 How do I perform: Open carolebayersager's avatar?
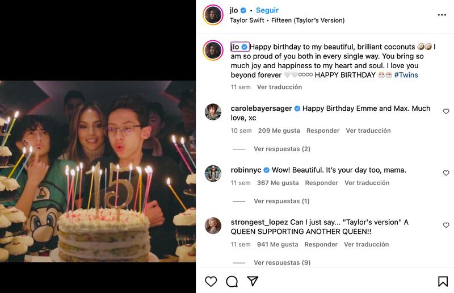coord(213,112)
